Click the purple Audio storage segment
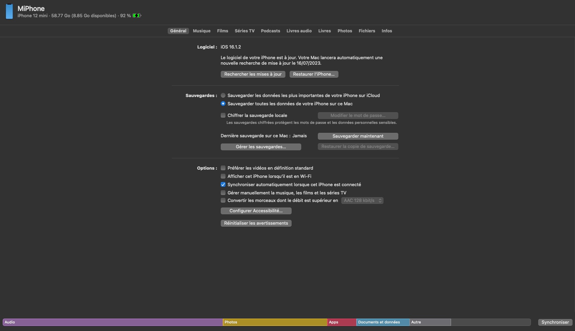The height and width of the screenshot is (331, 575). point(113,322)
